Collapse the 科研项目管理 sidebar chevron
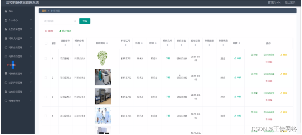 [31, 56]
